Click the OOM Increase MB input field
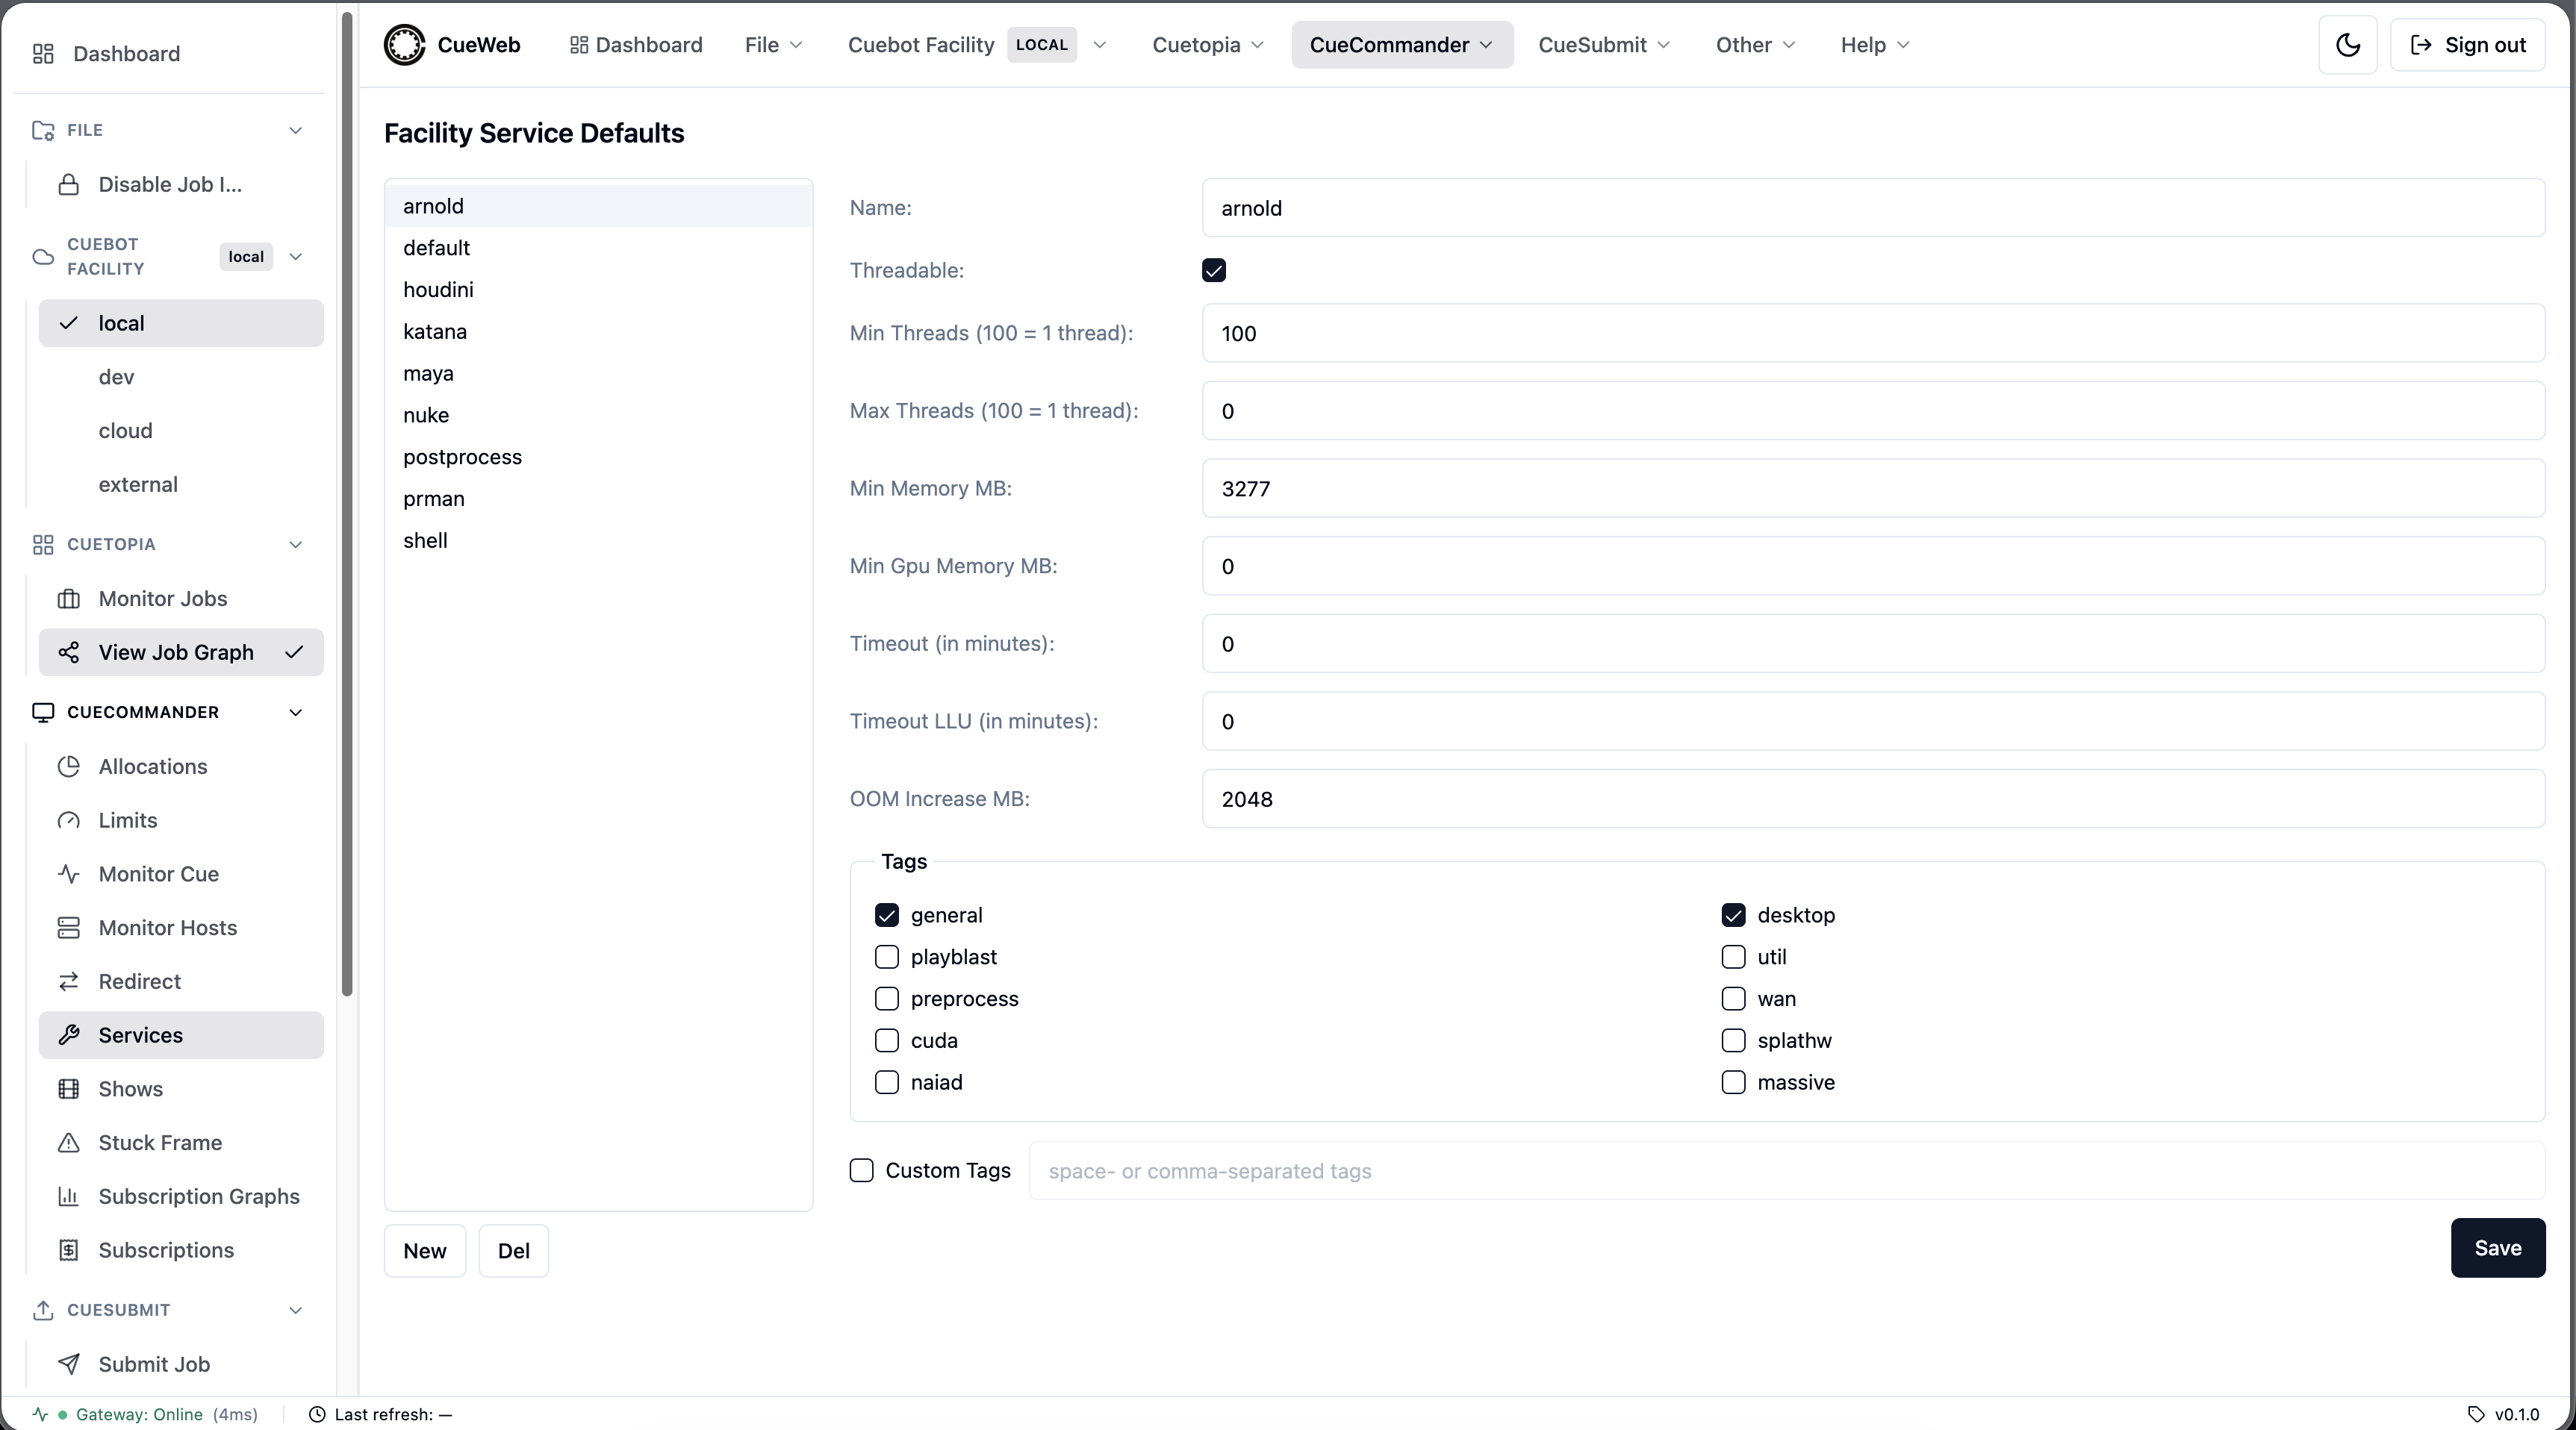The image size is (2576, 1430). point(1873,799)
